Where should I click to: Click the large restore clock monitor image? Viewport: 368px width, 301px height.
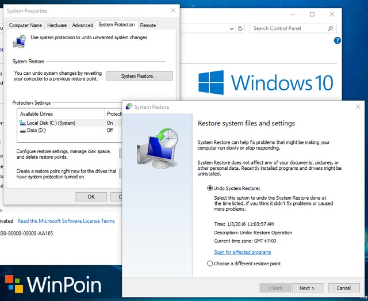158,148
